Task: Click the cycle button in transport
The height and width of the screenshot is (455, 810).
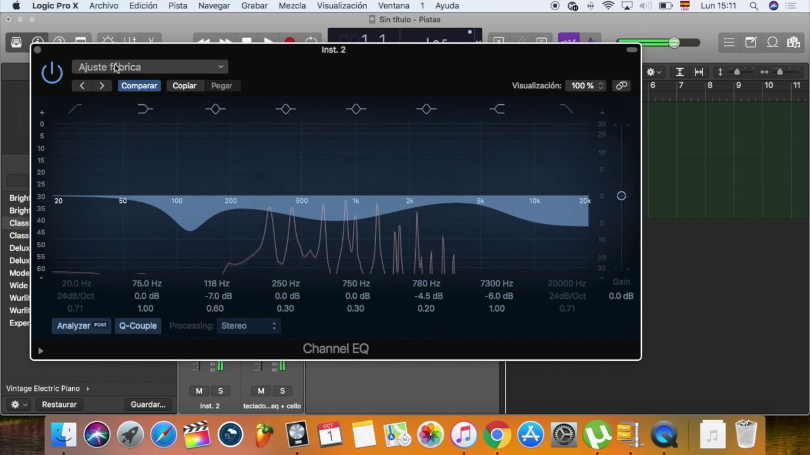Action: 311,42
